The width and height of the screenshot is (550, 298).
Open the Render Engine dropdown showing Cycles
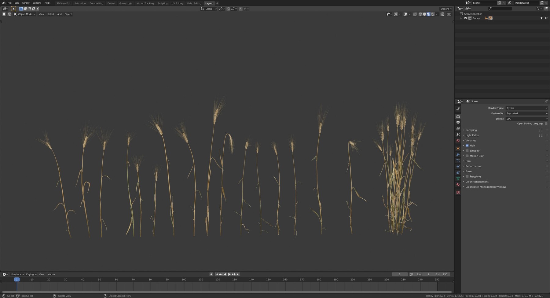[x=526, y=108]
